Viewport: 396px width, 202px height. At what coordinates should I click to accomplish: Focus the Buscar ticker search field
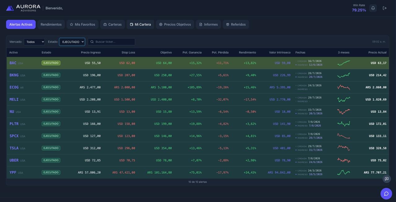[x=111, y=42]
